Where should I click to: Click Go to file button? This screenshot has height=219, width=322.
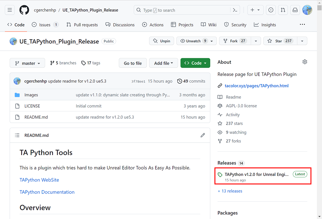pos(133,63)
